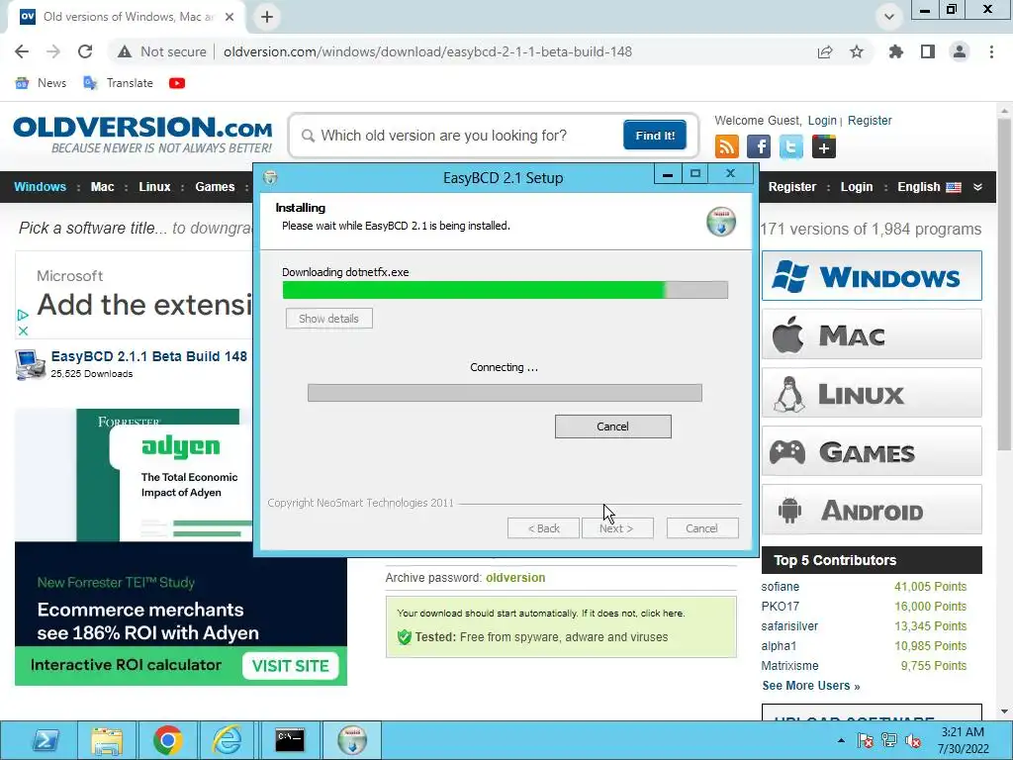Click the installer's bottom Cancel button
The height and width of the screenshot is (760, 1013).
[x=701, y=528]
